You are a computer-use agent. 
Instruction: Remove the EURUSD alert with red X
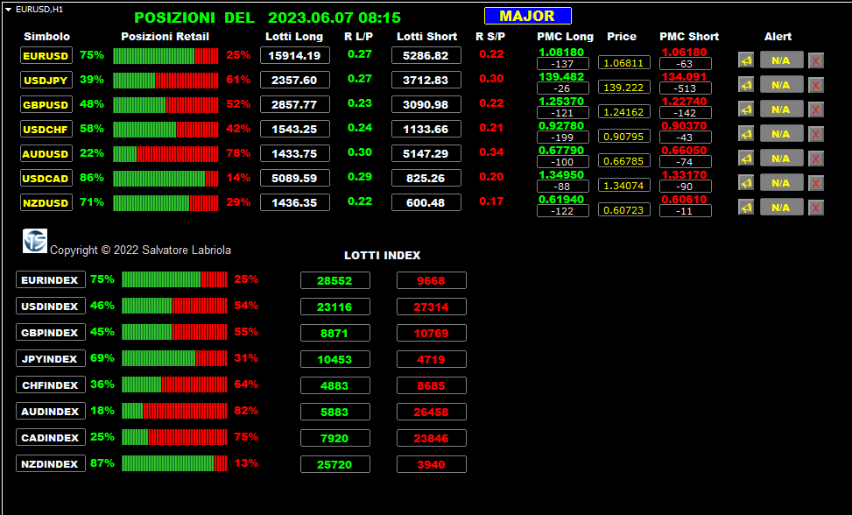[815, 60]
